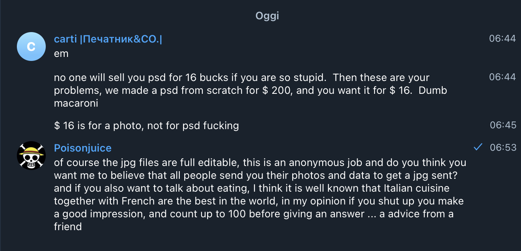This screenshot has width=521, height=251.
Task: Click the timestamp of the psd bucks message
Action: (x=502, y=77)
